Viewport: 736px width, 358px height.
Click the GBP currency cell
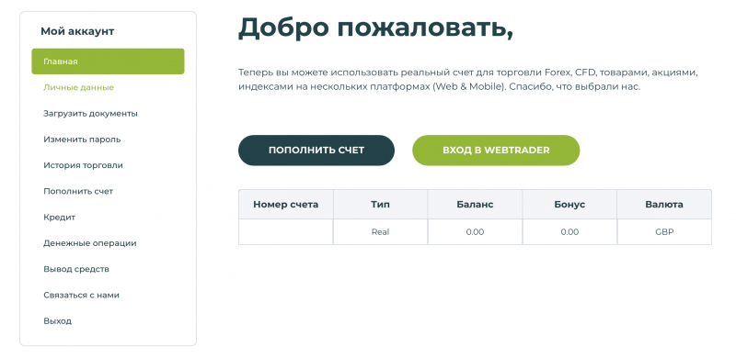[x=664, y=232]
